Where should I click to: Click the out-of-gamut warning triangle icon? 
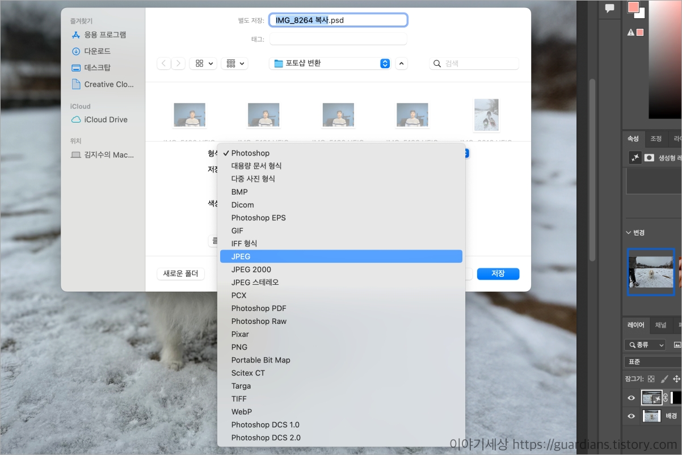tap(630, 32)
